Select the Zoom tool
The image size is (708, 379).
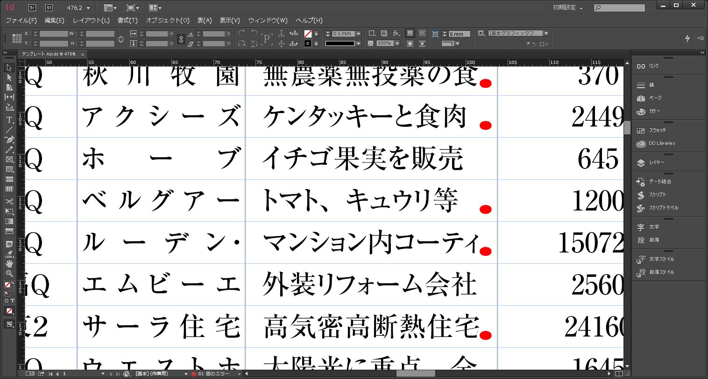point(9,274)
